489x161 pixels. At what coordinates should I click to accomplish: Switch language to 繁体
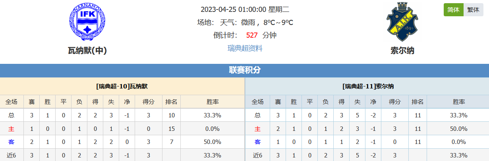click(x=473, y=10)
